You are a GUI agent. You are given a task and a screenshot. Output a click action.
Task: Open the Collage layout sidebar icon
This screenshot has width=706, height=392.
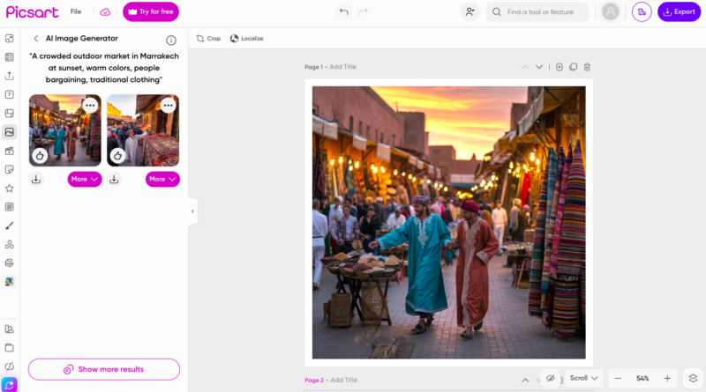click(x=10, y=114)
